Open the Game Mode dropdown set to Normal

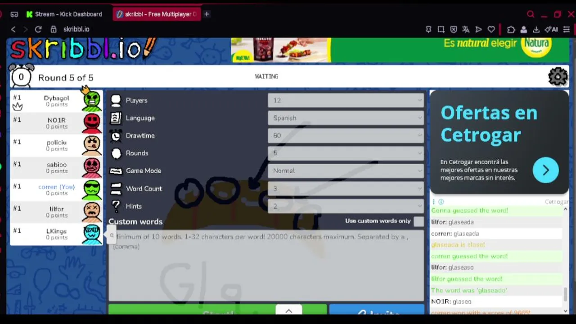(x=346, y=171)
